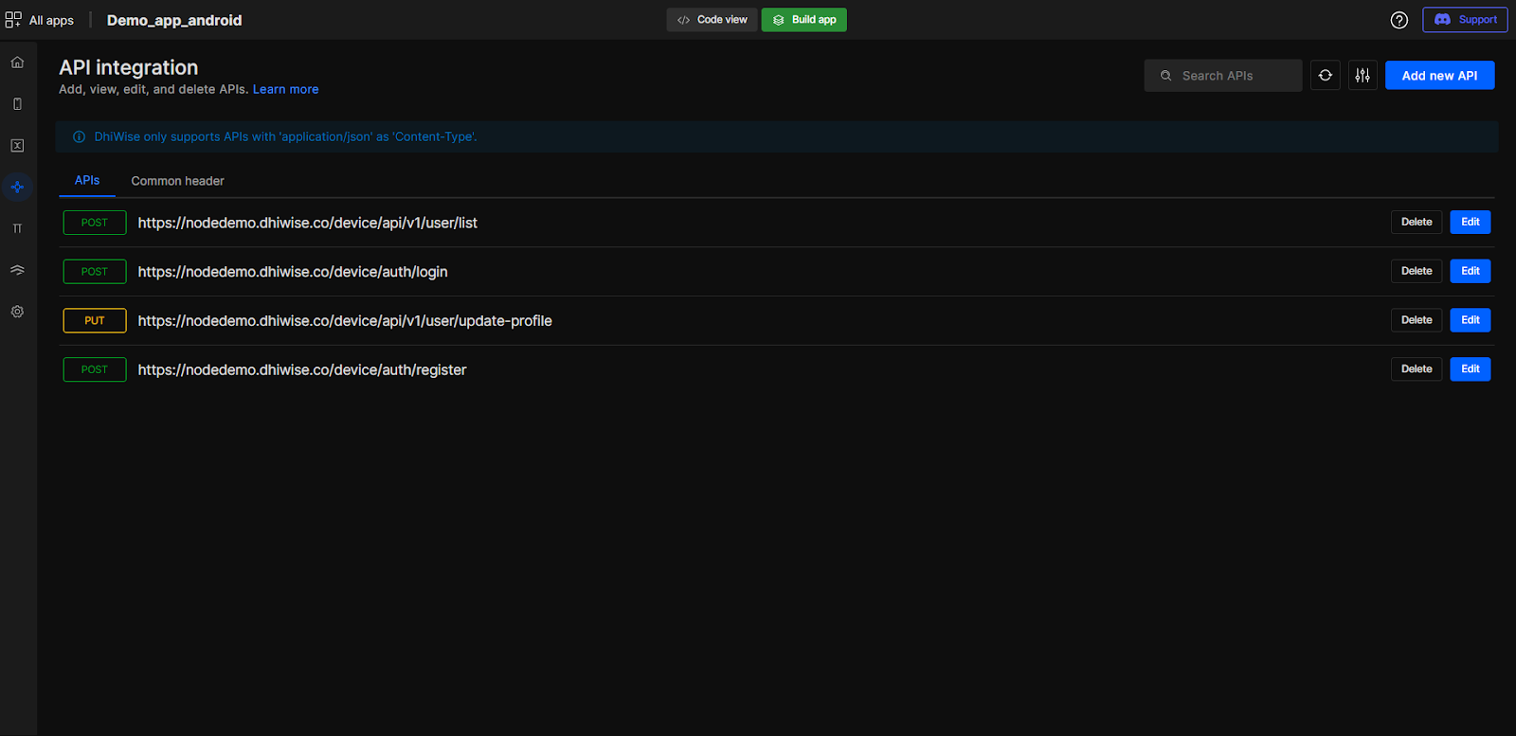Switch to Code view
1516x736 pixels.
[712, 20]
